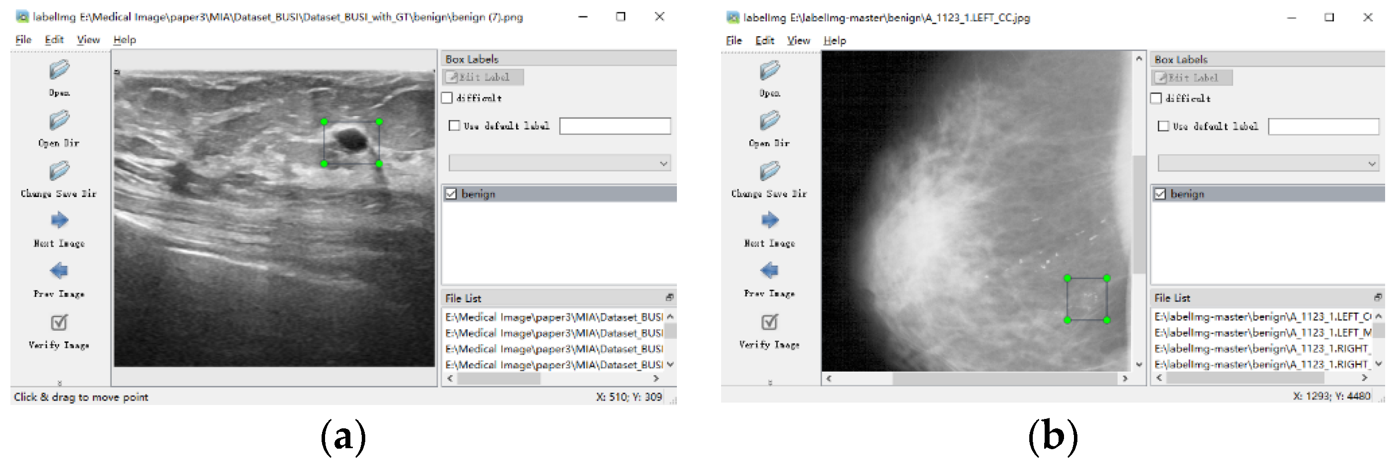This screenshot has height=469, width=1399.
Task: Click top-left green vertex of box in (a)
Action: pyautogui.click(x=324, y=121)
